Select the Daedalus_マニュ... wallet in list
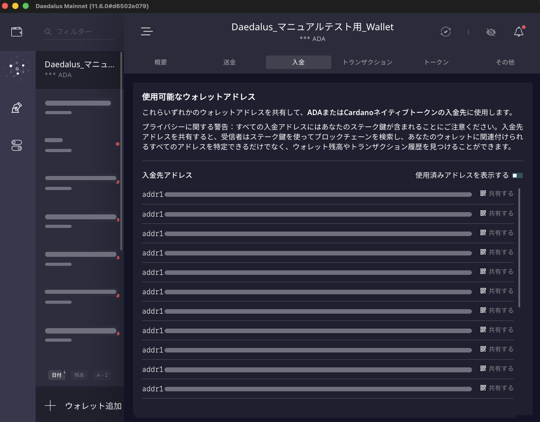This screenshot has width=540, height=422. (x=78, y=70)
